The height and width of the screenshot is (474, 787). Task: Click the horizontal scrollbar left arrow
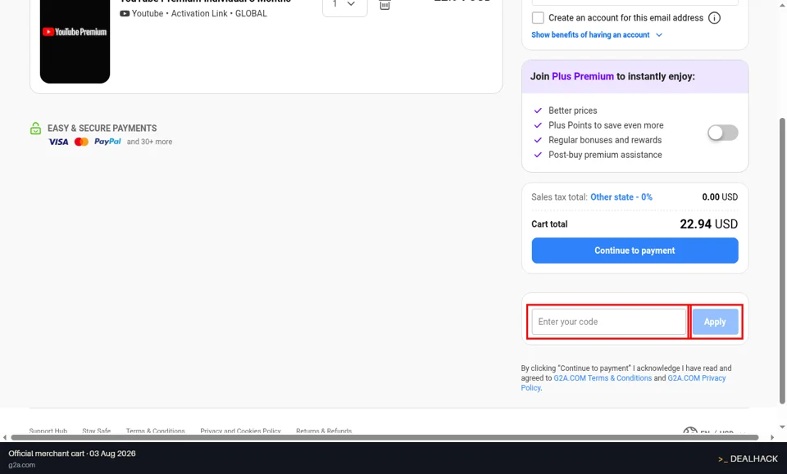click(5, 437)
